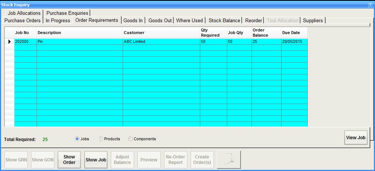This screenshot has height=171, width=375.
Task: Select the Jobs radio button
Action: coord(77,139)
